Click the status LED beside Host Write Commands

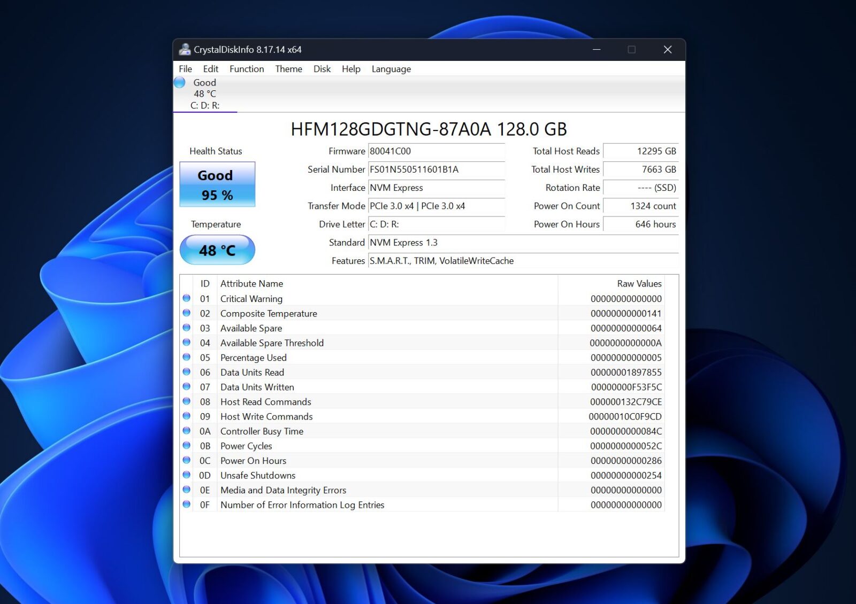click(x=186, y=416)
